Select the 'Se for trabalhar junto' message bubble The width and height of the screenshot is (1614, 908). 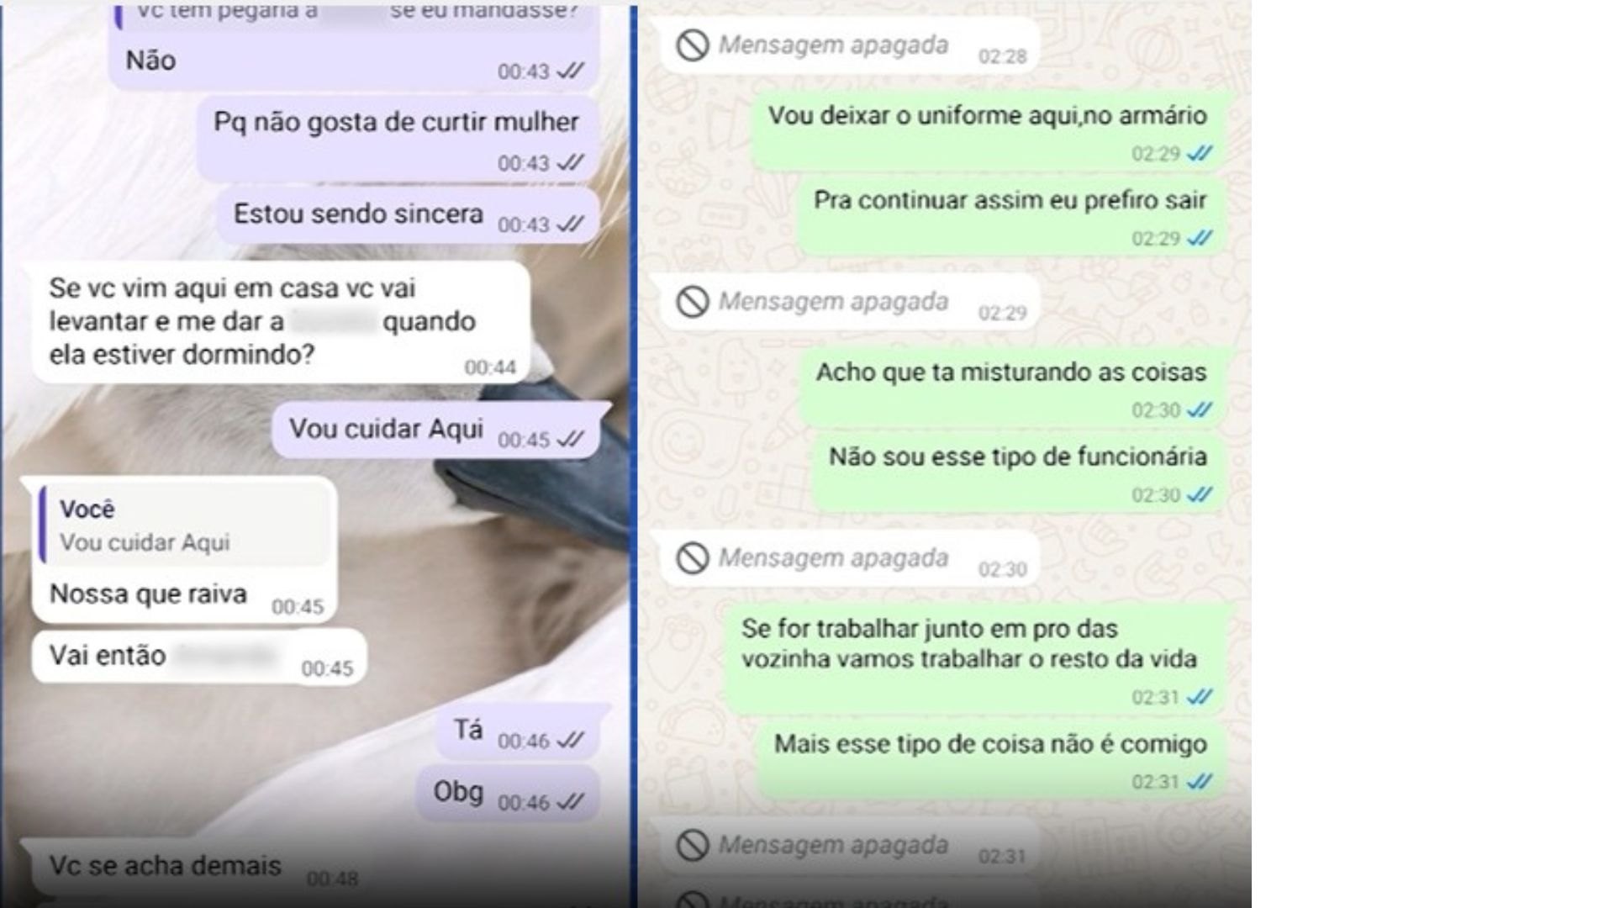[975, 660]
